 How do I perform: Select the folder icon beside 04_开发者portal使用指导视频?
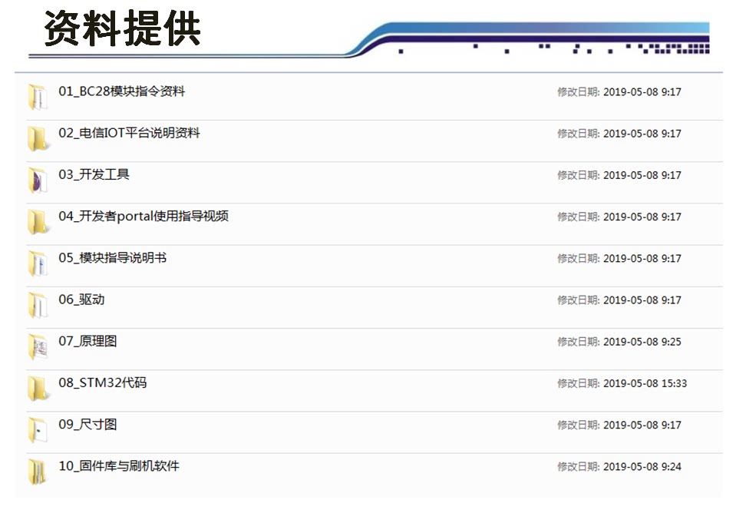click(37, 221)
